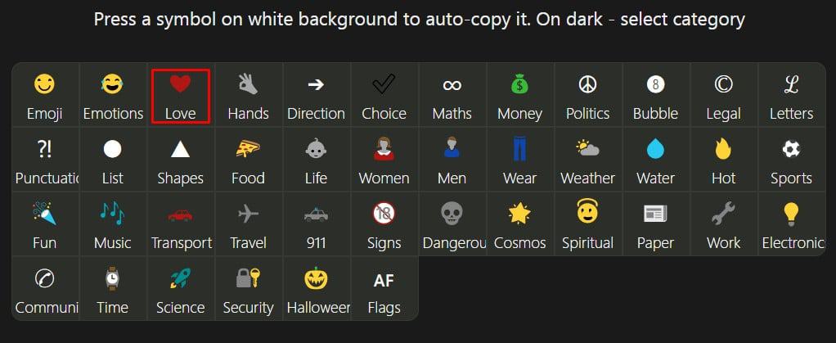The image size is (836, 343).
Task: Select the Time watch category
Action: tap(113, 290)
